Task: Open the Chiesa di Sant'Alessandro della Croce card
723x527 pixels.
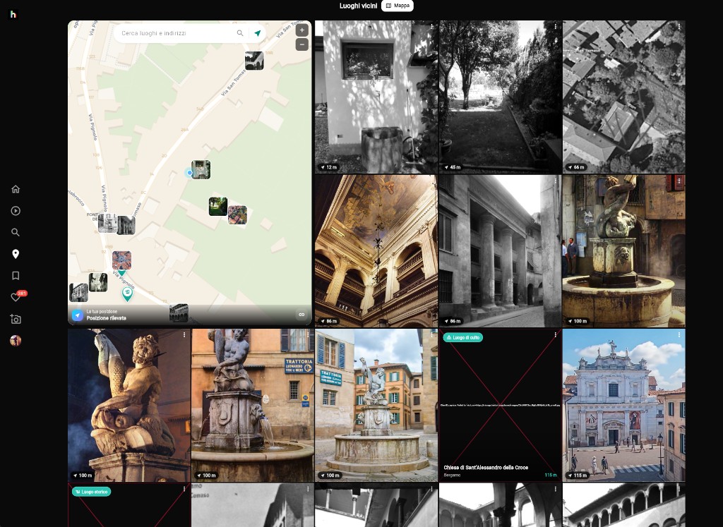Action: tap(501, 406)
